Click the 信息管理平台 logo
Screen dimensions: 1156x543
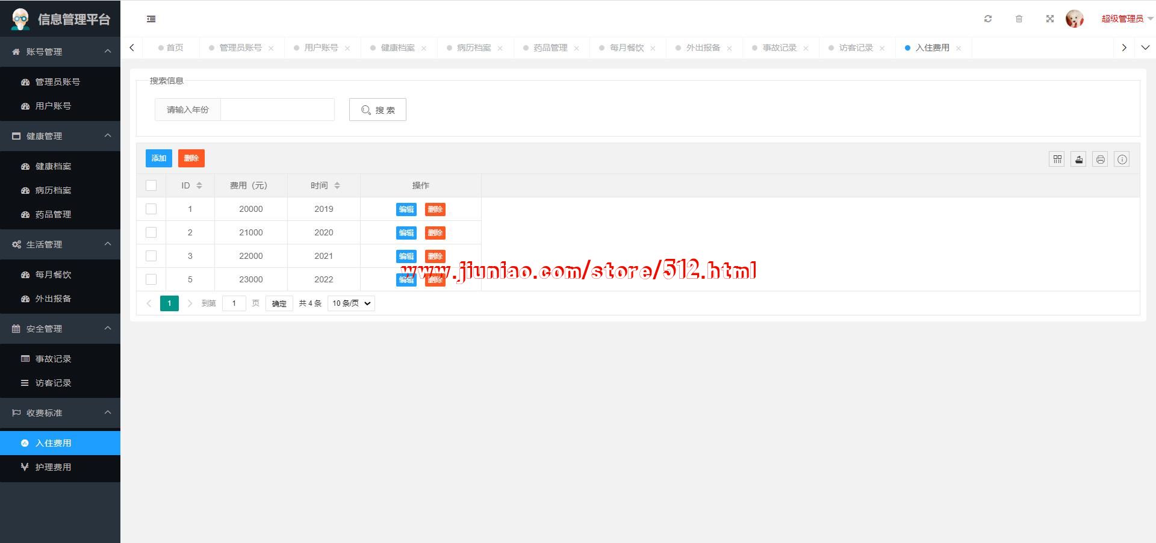click(x=60, y=19)
